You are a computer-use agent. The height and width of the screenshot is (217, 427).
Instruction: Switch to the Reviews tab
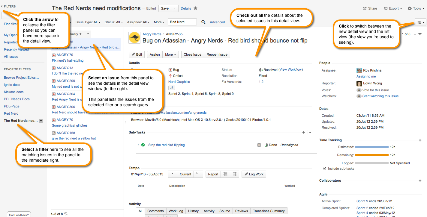pyautogui.click(x=242, y=211)
